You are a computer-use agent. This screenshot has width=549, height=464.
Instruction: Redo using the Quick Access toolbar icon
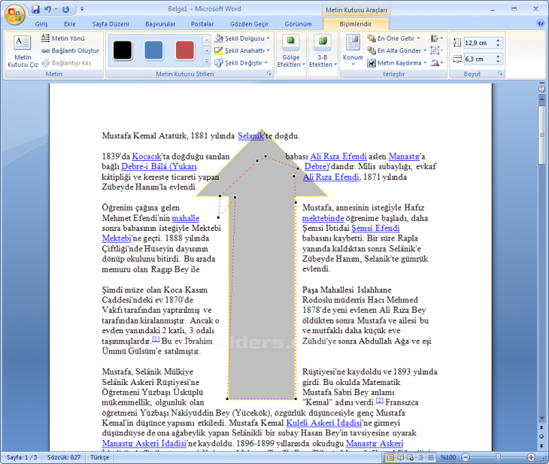(x=65, y=10)
